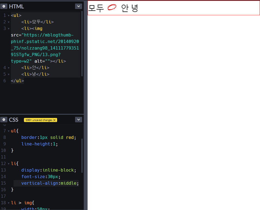
Task: Click the 안 text in preview
Action: [x=125, y=8]
